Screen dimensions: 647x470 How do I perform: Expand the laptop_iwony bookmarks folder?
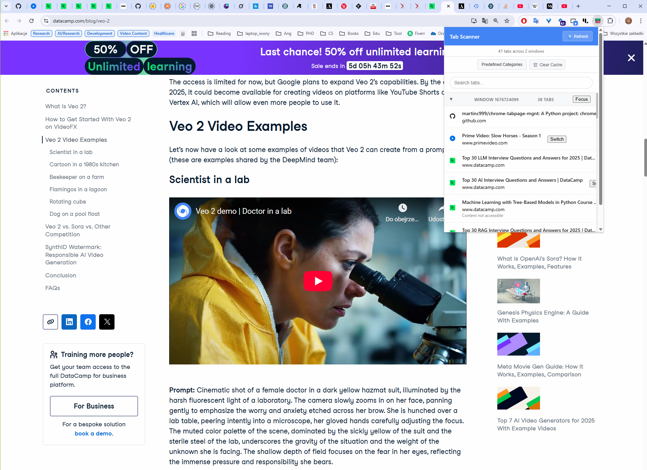click(253, 33)
